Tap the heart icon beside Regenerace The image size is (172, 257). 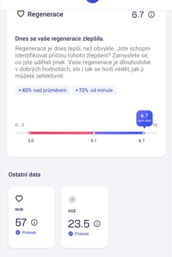coord(21,14)
